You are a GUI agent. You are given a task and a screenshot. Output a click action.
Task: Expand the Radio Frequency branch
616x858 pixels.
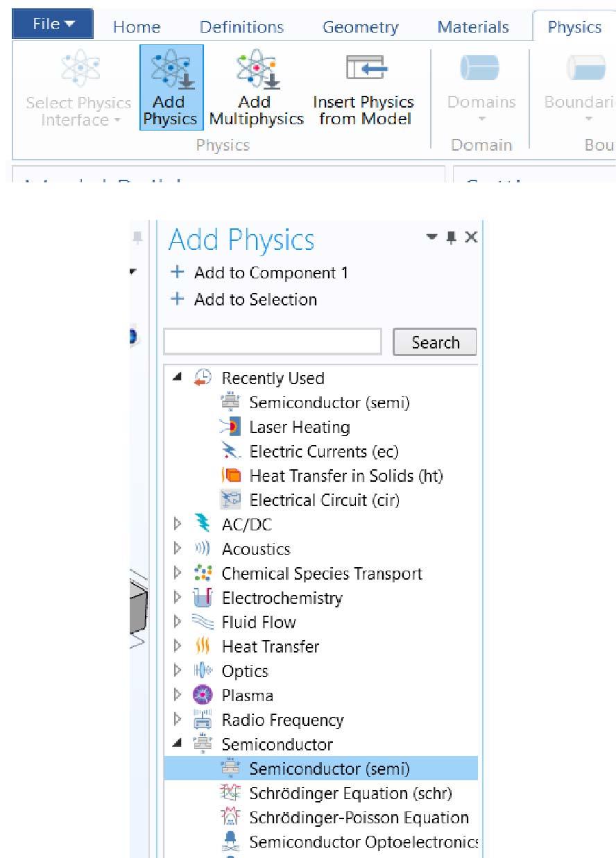coord(178,720)
